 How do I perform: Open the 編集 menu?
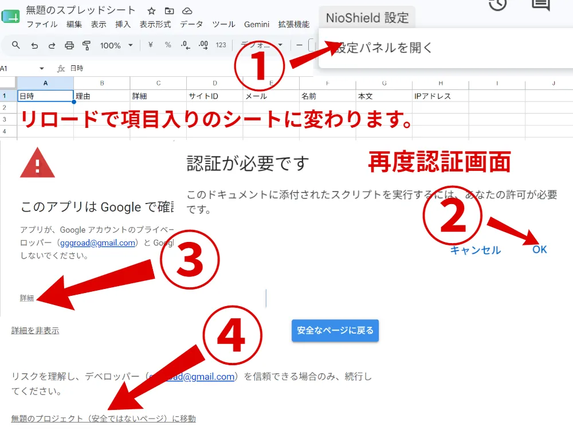pyautogui.click(x=74, y=25)
